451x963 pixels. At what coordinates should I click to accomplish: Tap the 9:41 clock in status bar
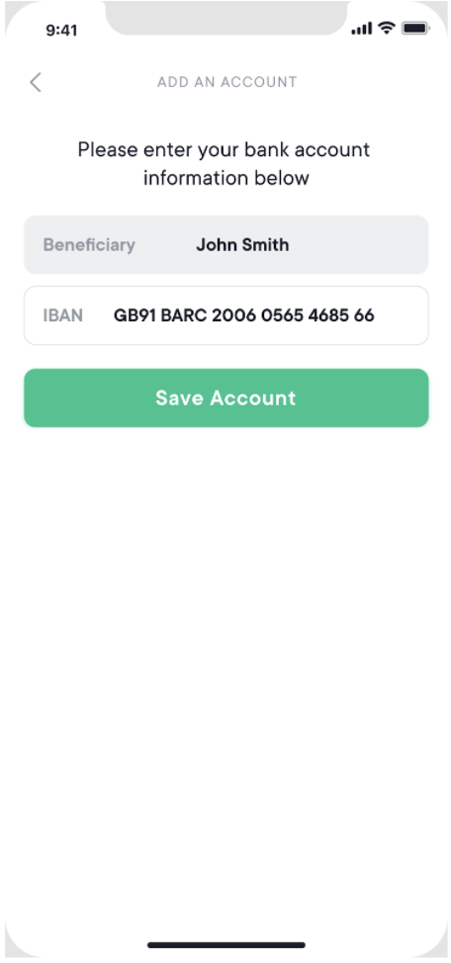click(x=61, y=30)
